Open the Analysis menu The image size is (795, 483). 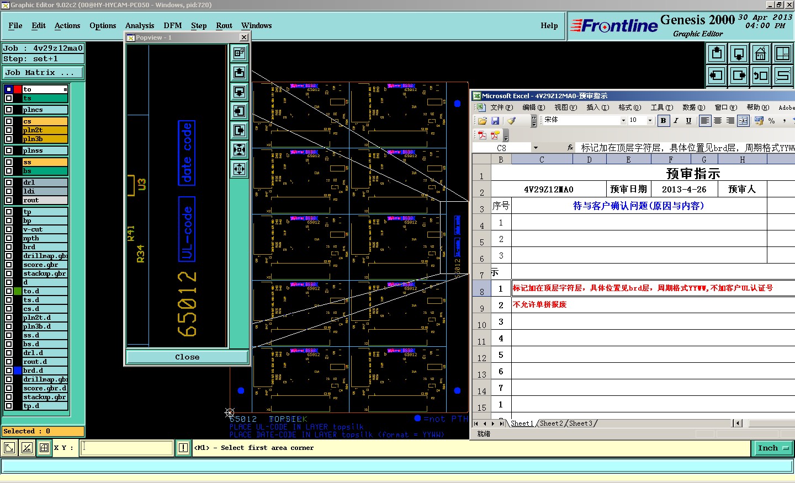(140, 25)
